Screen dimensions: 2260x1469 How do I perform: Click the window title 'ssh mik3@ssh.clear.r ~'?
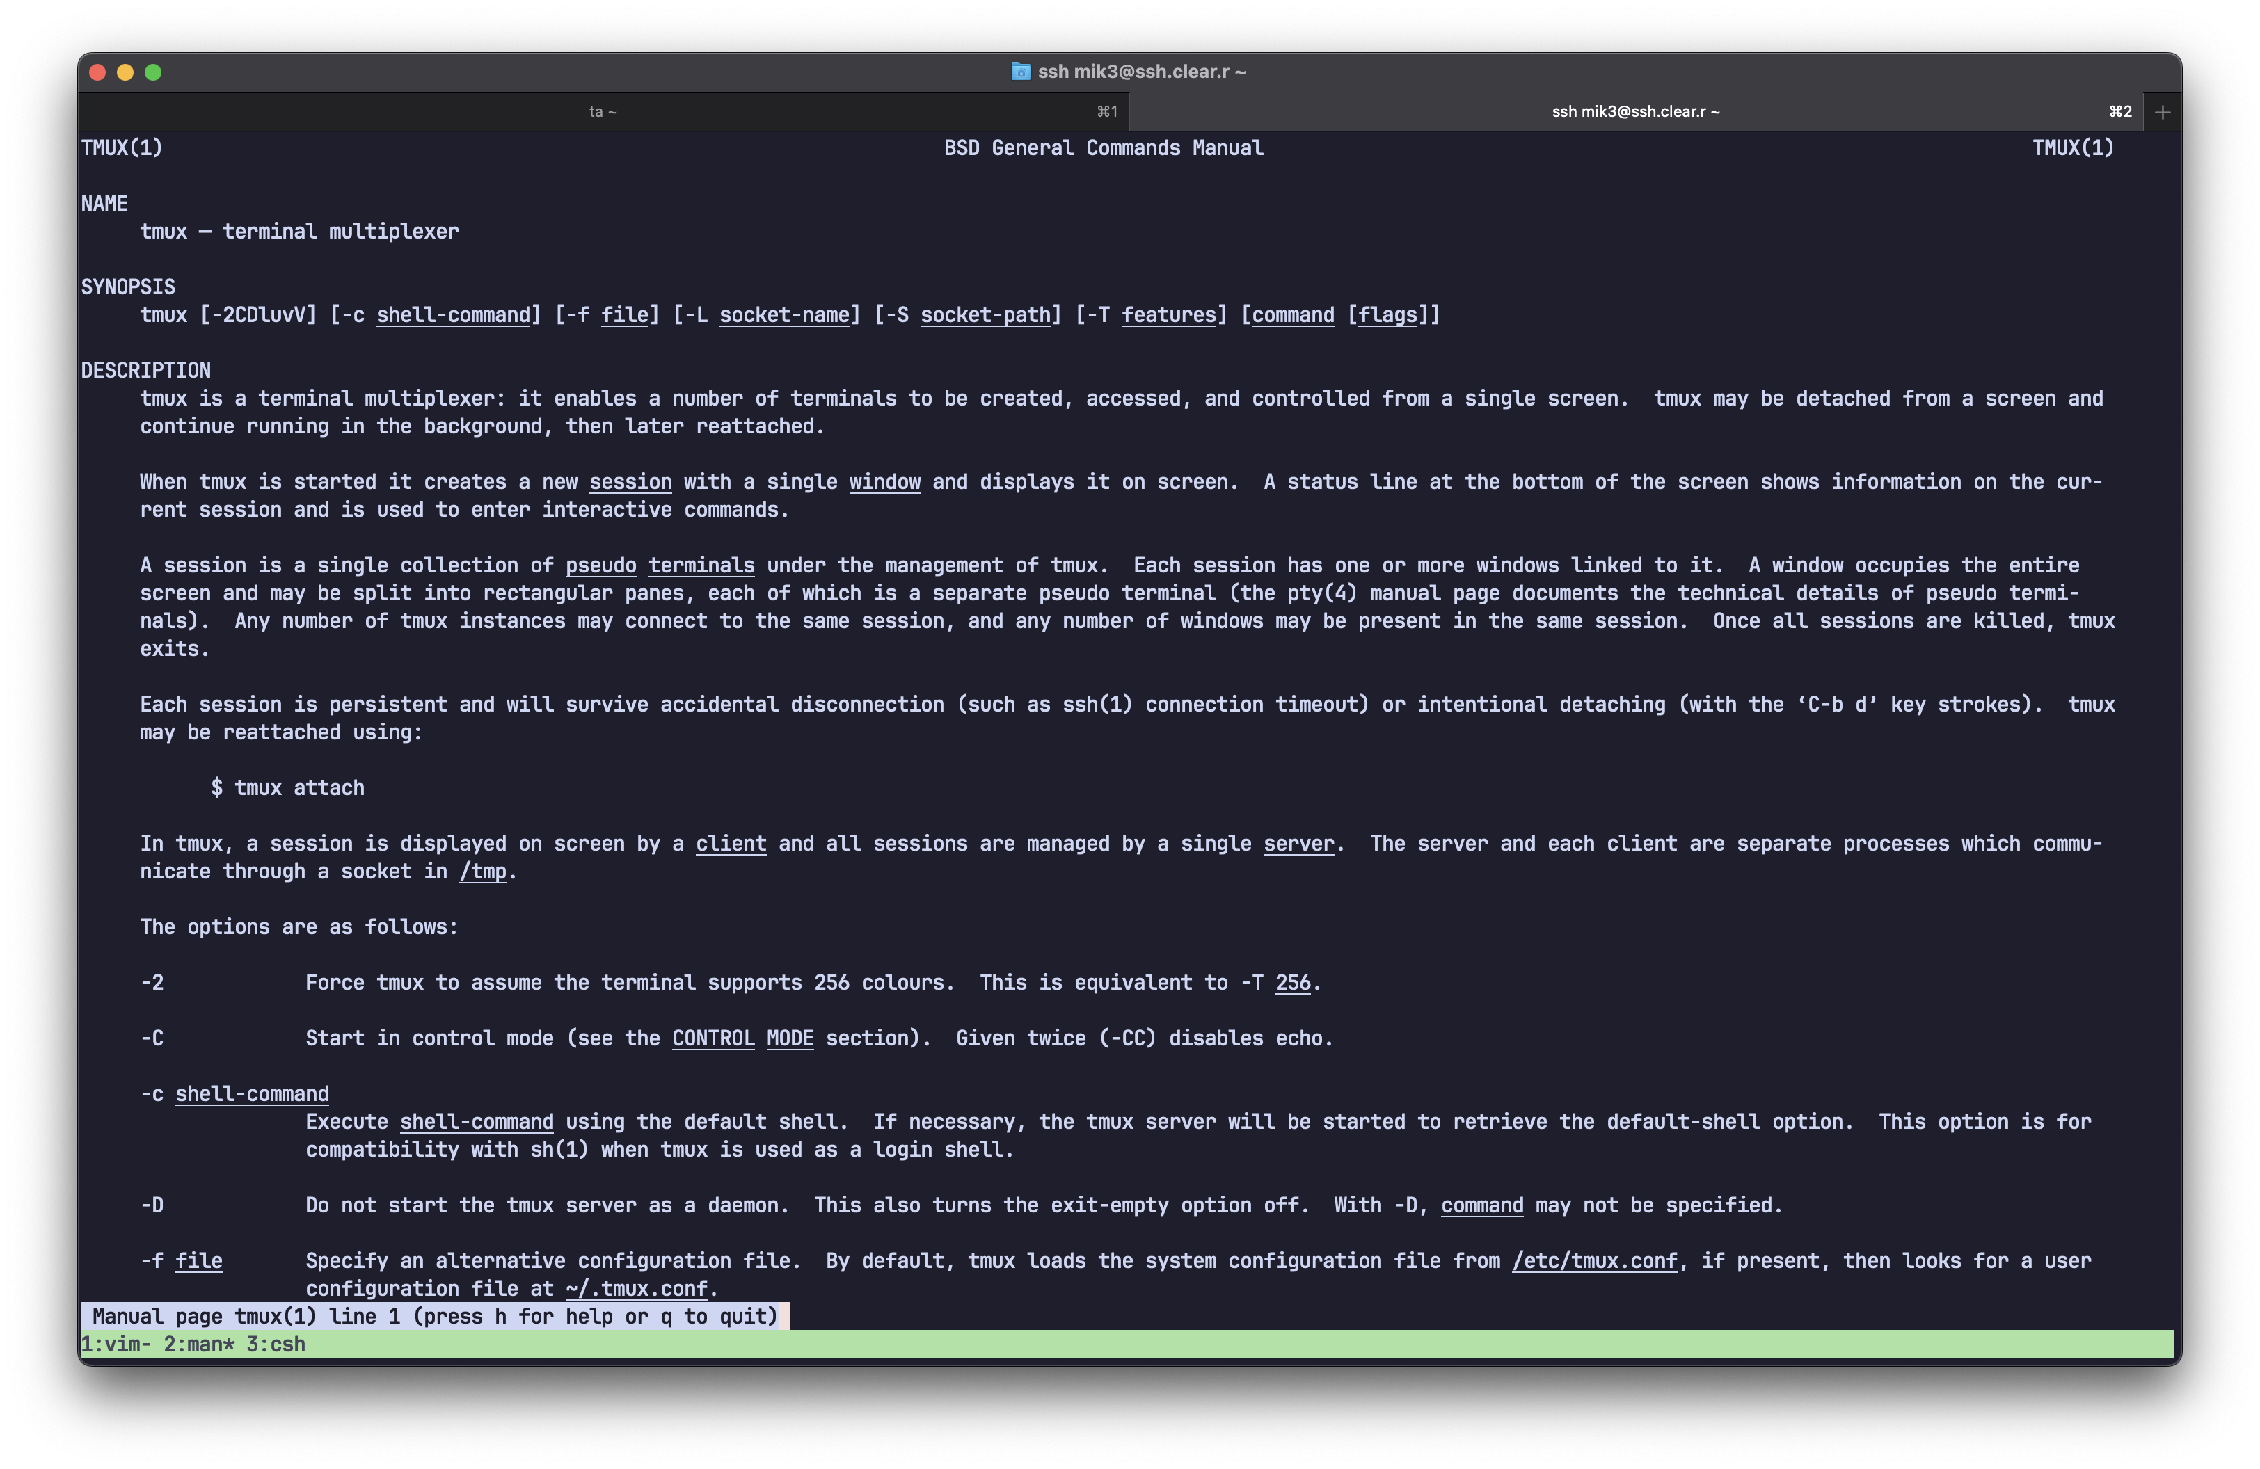point(1141,71)
